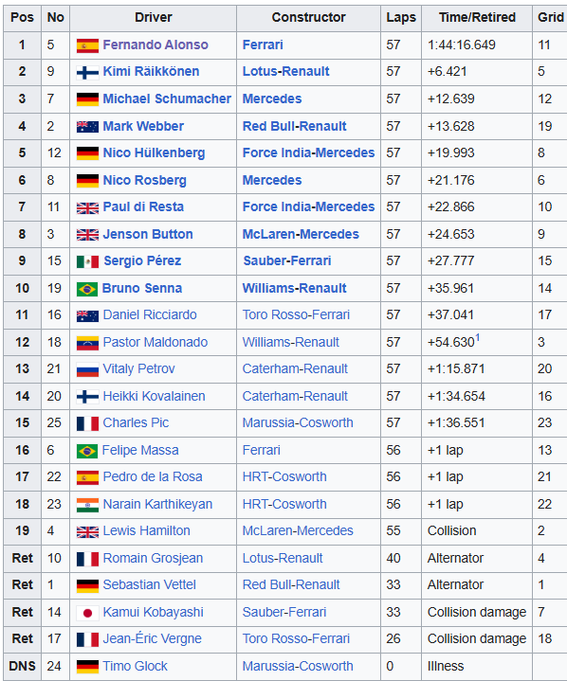
Task: Click the Time/Retired column header
Action: click(x=477, y=17)
